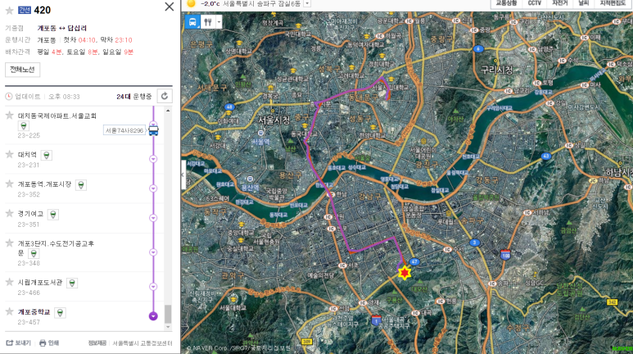The height and width of the screenshot is (354, 633).
Task: Select the 개포동역.개포시장 timeline node
Action: [153, 188]
